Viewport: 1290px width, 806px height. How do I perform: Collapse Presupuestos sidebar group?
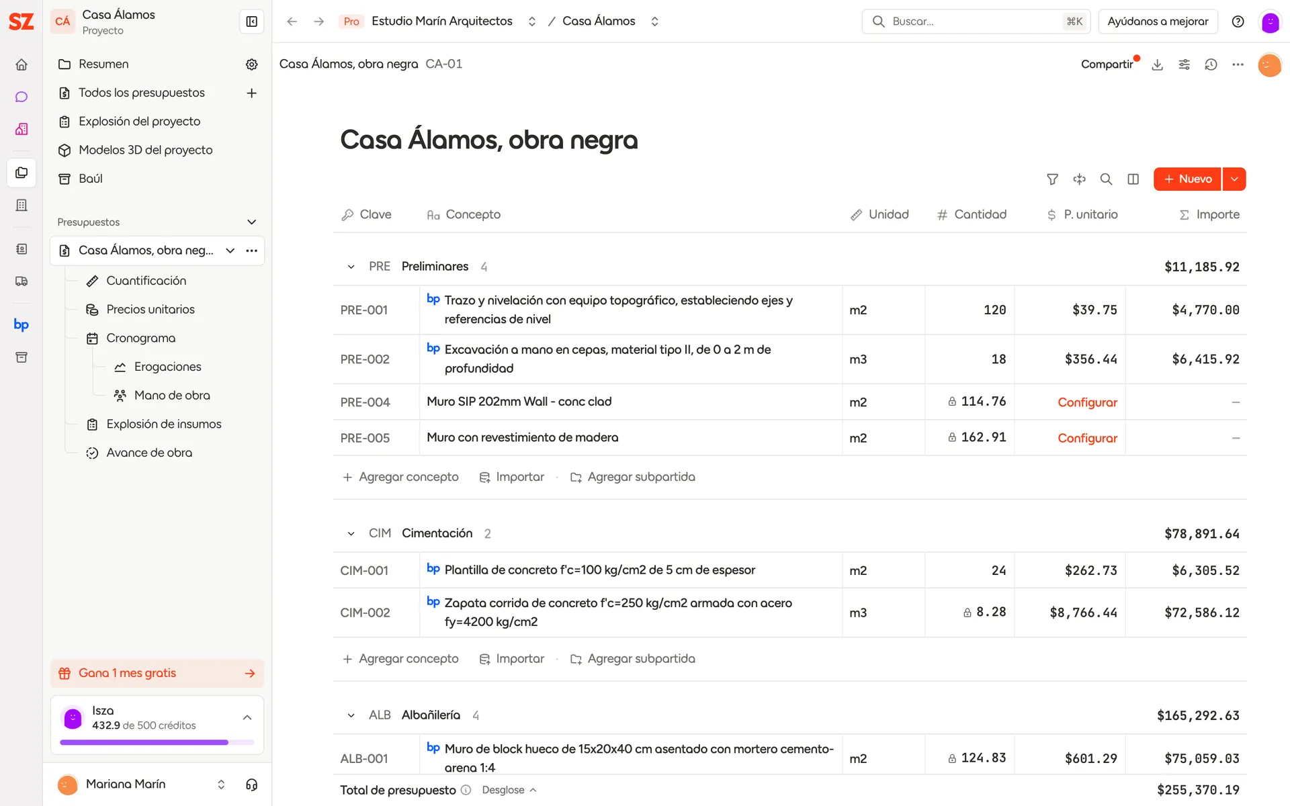[252, 222]
